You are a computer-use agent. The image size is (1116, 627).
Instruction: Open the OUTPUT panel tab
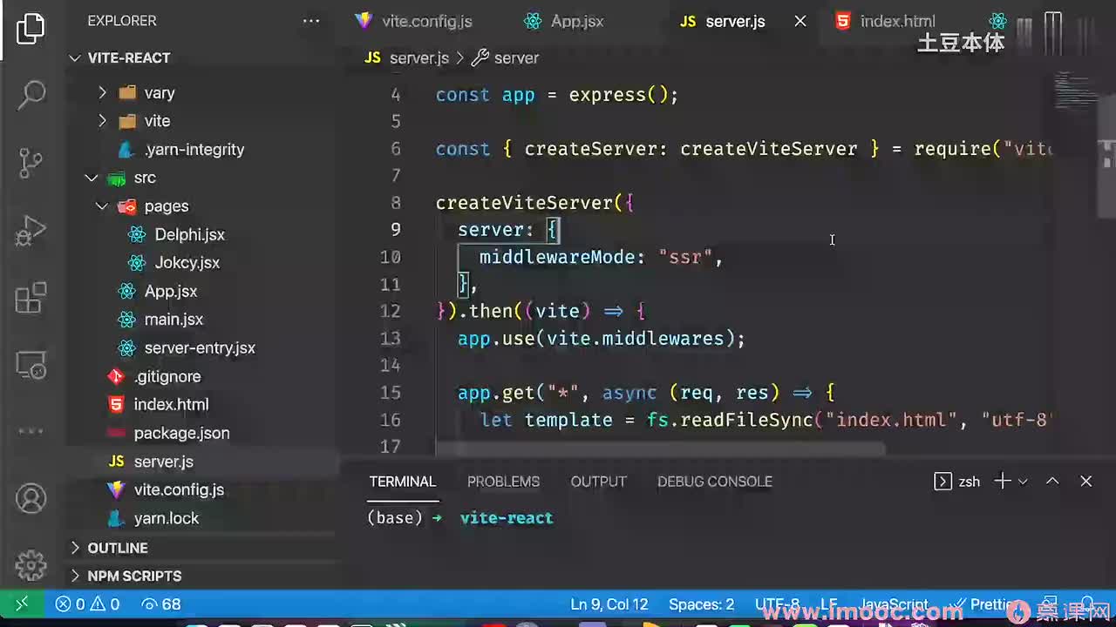click(x=598, y=482)
